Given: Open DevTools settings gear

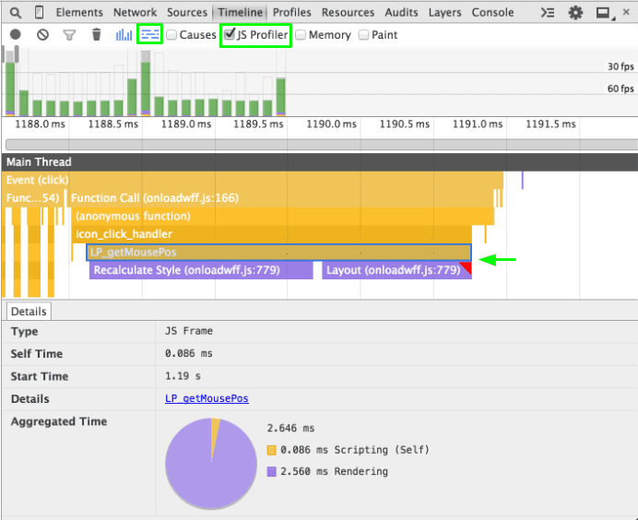Looking at the screenshot, I should [x=575, y=13].
